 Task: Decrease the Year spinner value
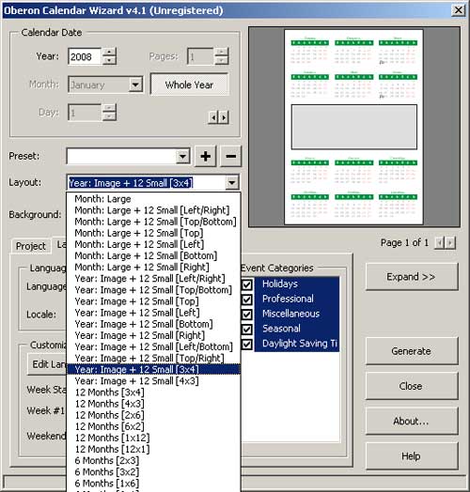click(109, 60)
